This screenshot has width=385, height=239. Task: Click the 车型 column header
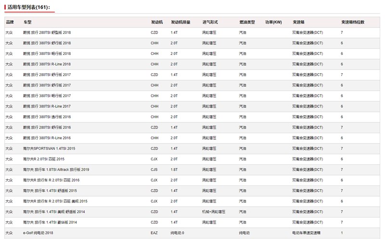click(x=27, y=22)
